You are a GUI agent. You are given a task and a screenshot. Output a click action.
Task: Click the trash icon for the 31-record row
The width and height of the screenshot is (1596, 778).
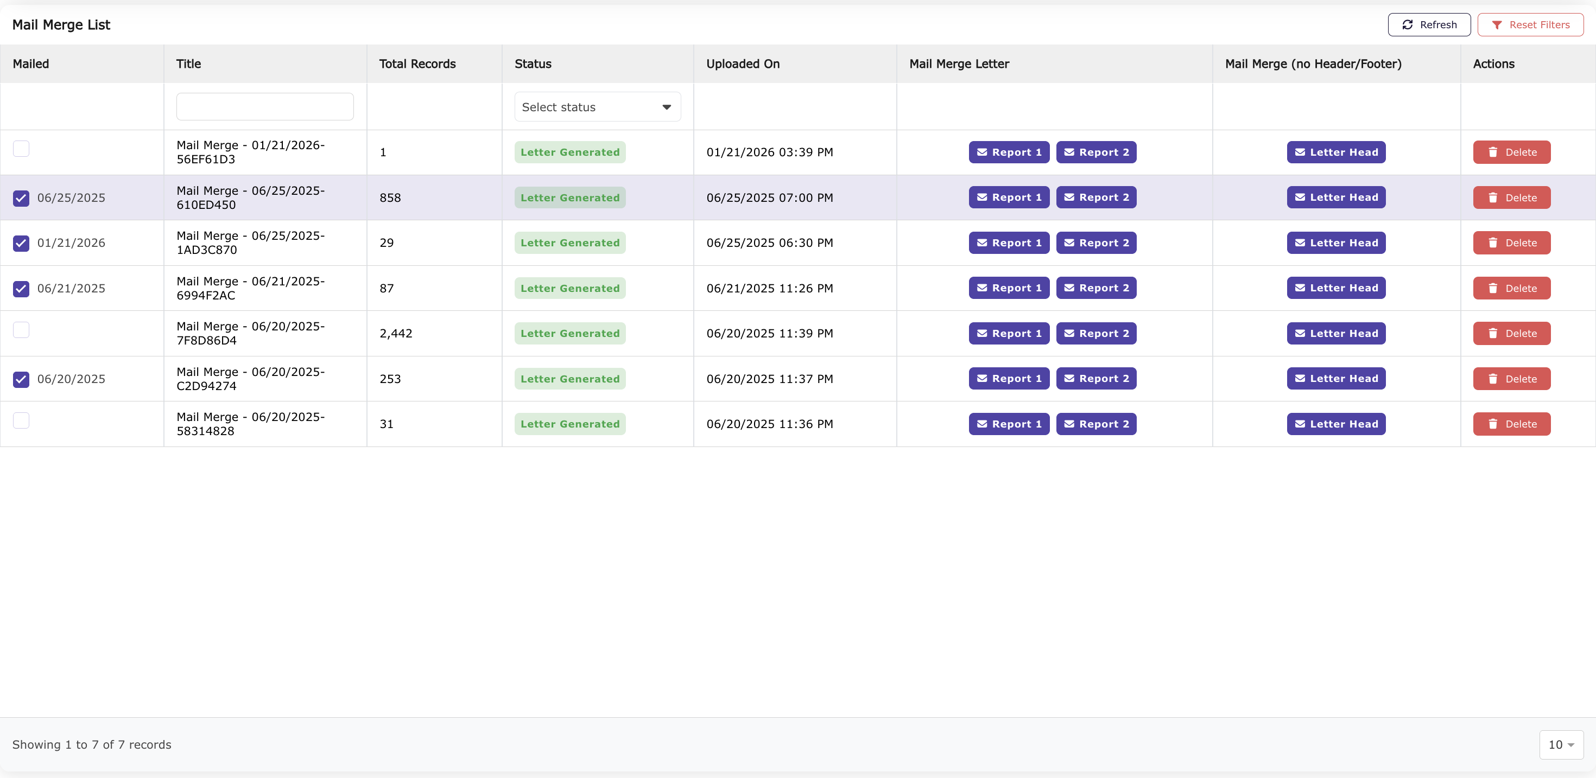coord(1493,424)
